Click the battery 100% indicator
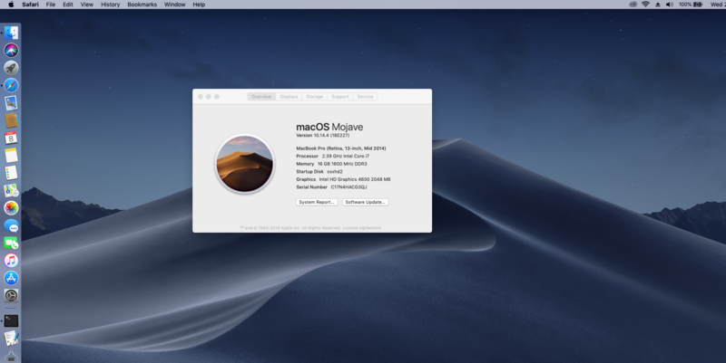726x363 pixels. pos(691,5)
